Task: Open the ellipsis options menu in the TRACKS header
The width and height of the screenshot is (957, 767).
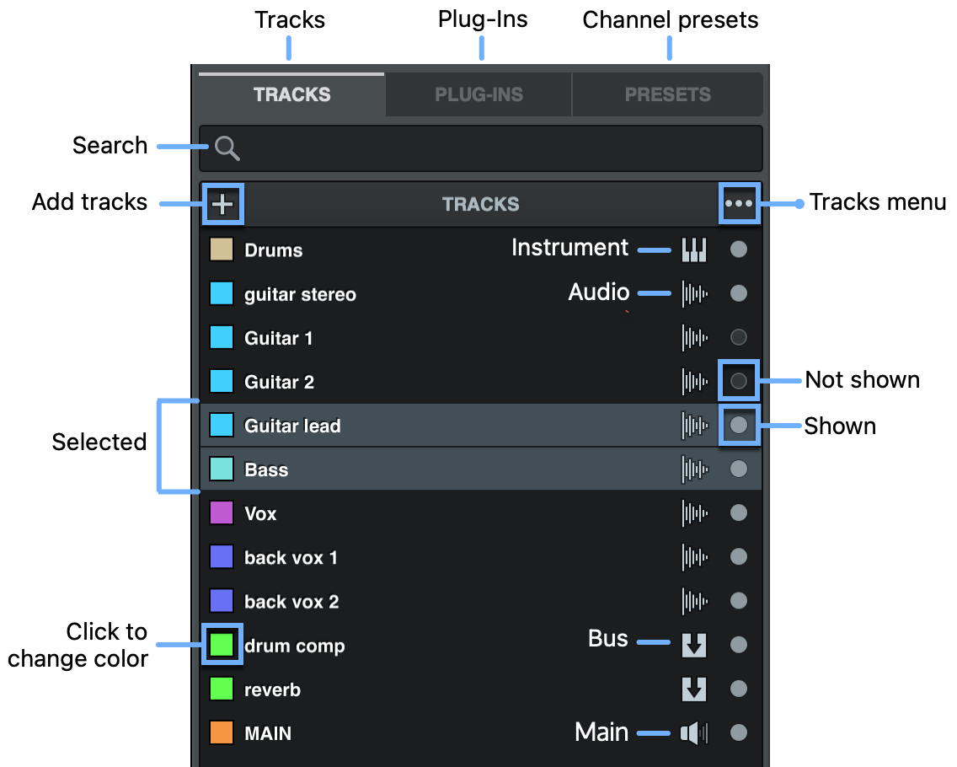Action: click(x=739, y=204)
